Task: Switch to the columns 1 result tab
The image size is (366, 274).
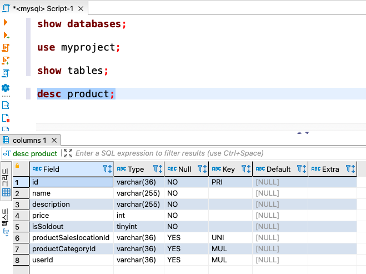Action: 29,140
